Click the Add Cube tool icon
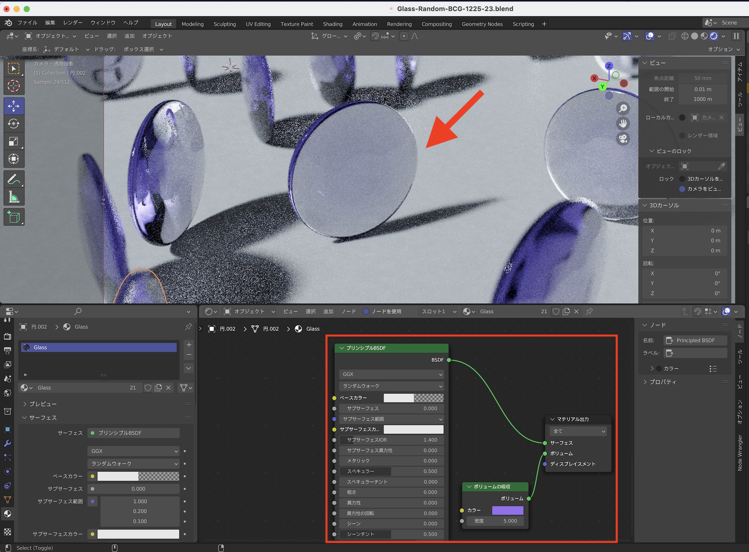 (14, 217)
